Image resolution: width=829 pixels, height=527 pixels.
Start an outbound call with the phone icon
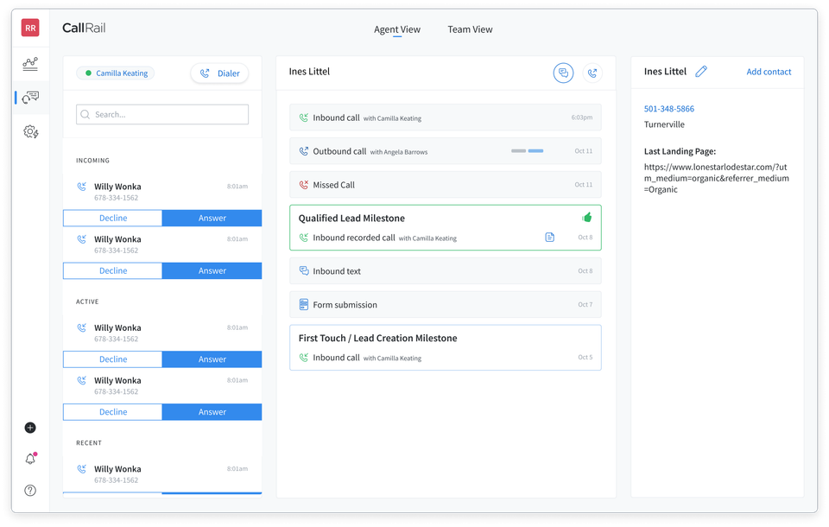click(592, 73)
